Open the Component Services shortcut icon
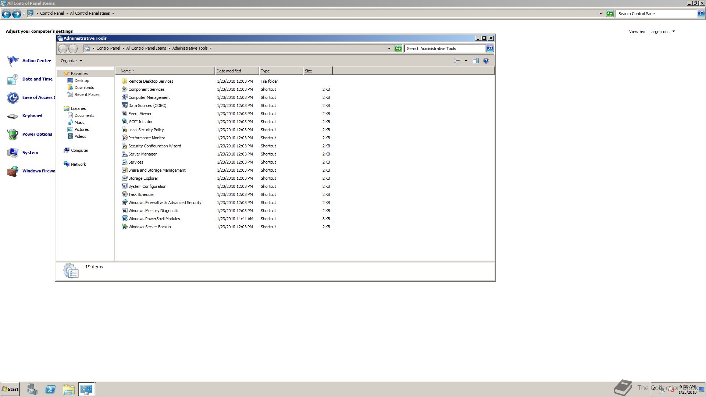Image resolution: width=706 pixels, height=397 pixels. pos(124,89)
